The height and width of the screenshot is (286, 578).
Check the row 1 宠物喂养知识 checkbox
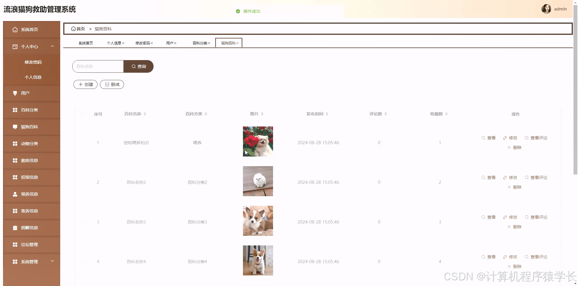coord(83,143)
